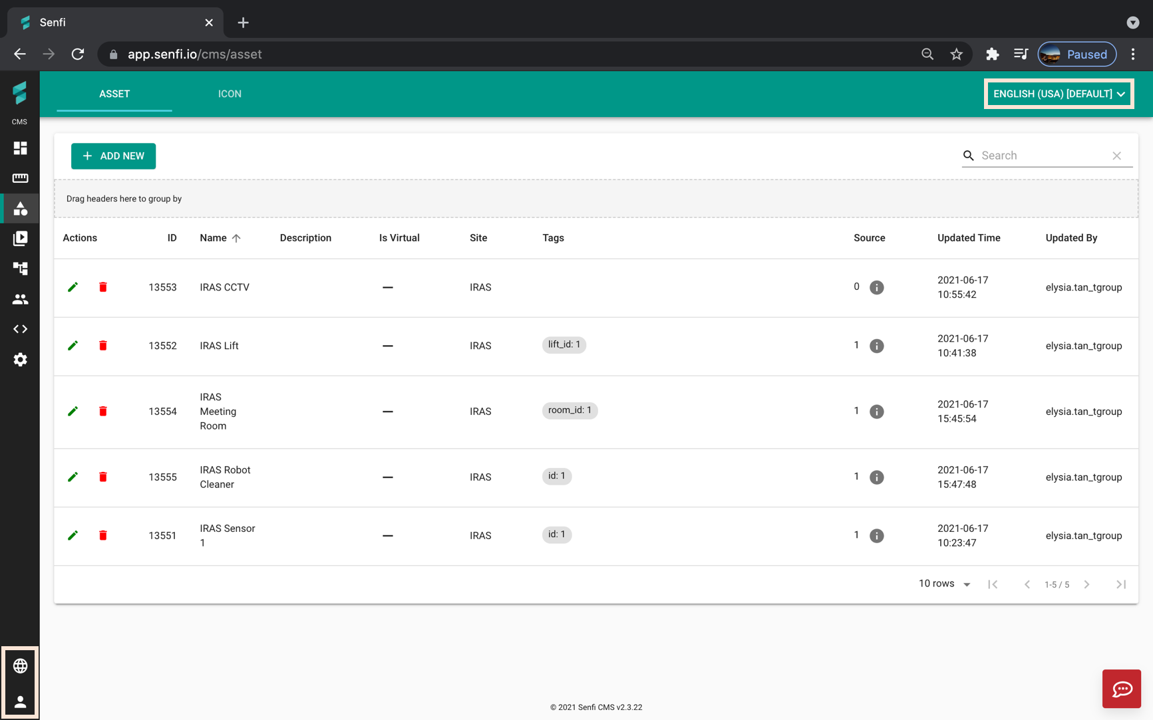1153x720 pixels.
Task: Go back with the browser back arrow
Action: 20,55
